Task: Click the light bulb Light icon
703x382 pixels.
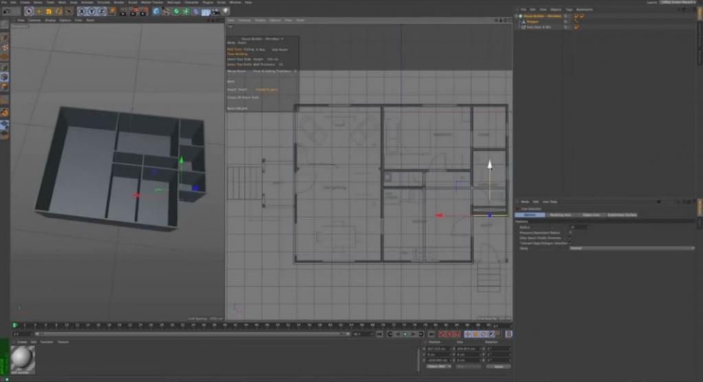Action: (x=225, y=11)
